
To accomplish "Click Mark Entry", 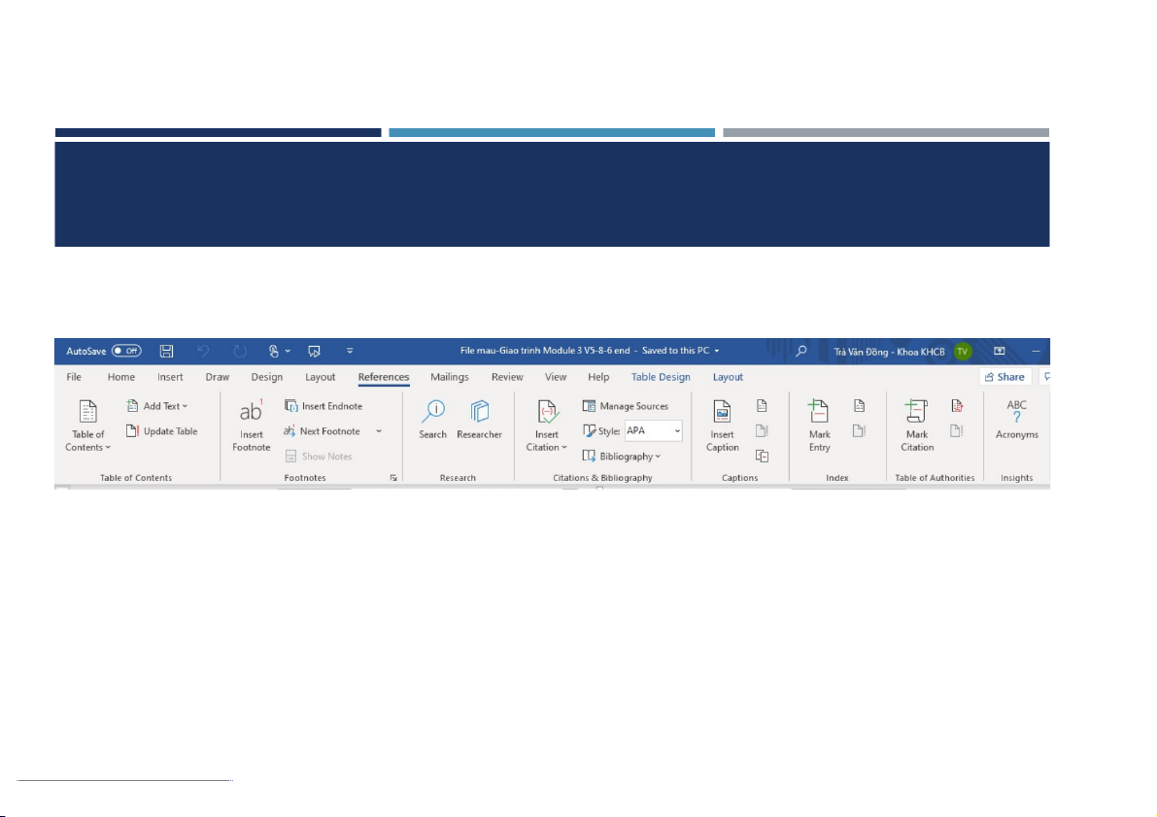I will click(819, 426).
